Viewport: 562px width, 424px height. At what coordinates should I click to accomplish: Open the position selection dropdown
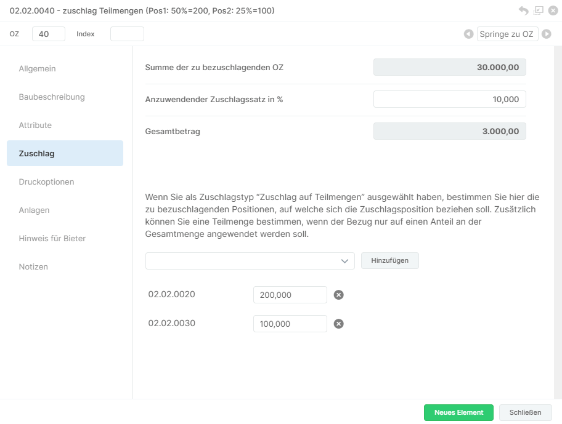[x=250, y=261]
